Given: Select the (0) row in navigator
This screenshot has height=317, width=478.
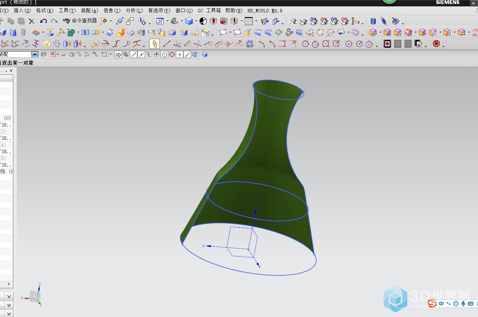Looking at the screenshot, I should pos(6,118).
